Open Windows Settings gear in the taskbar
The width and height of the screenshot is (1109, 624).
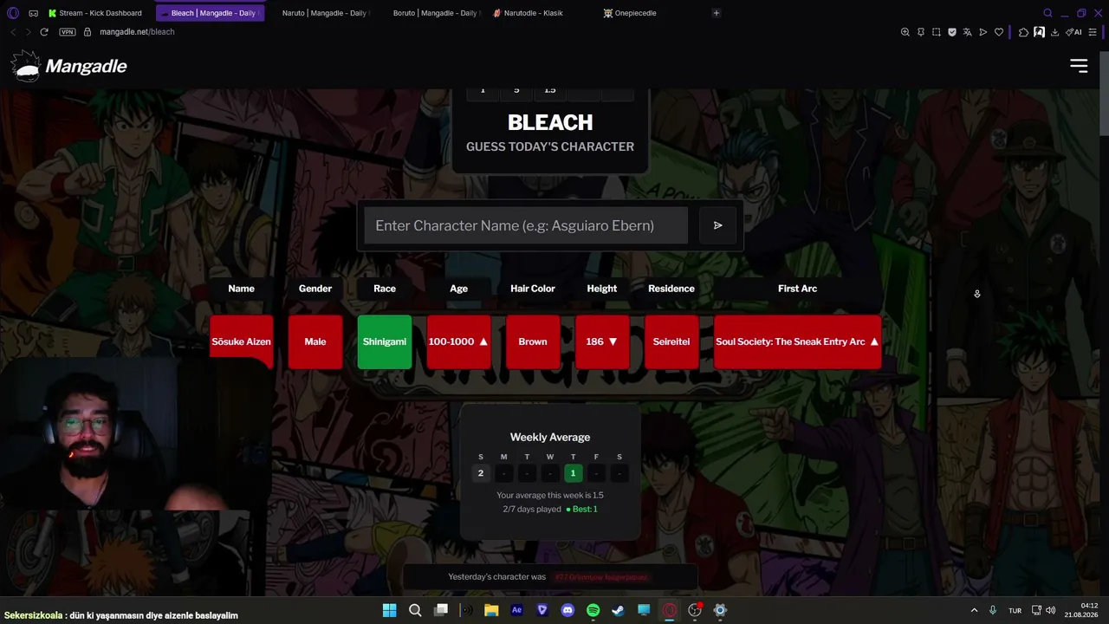720,610
